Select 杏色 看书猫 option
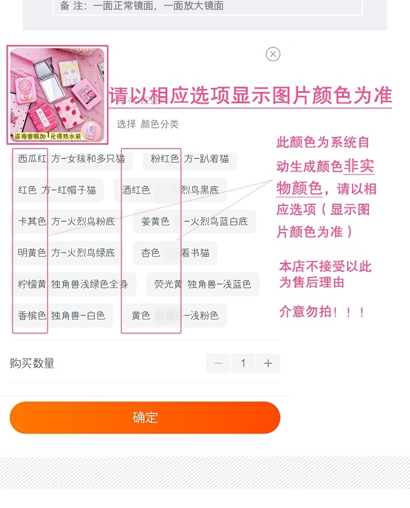Viewport: 410px width, 508px height. point(175,253)
